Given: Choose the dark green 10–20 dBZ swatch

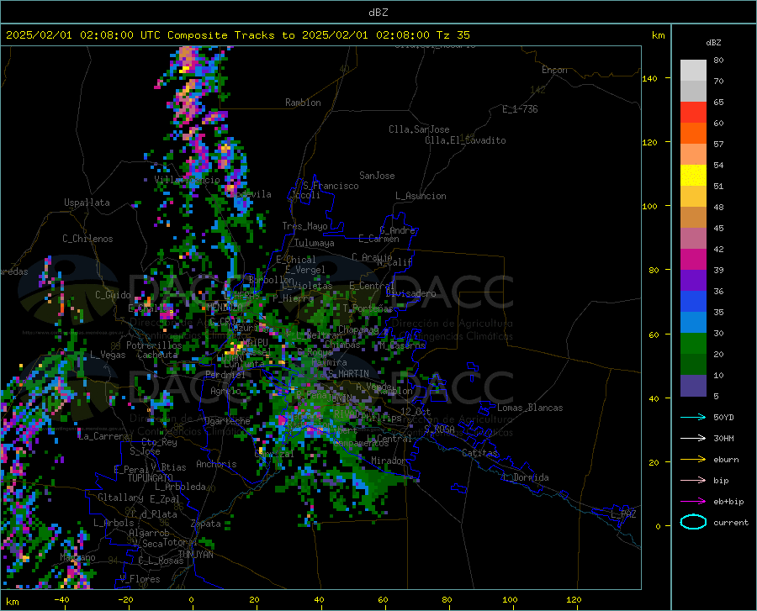Looking at the screenshot, I should [693, 365].
